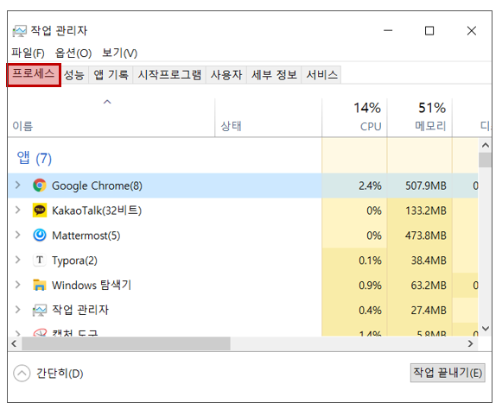
Task: Switch to the 성능 tab
Action: tap(74, 75)
